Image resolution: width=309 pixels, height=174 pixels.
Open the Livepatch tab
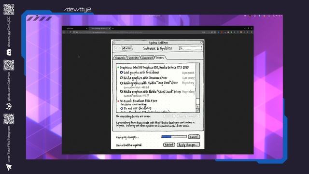[147, 58]
